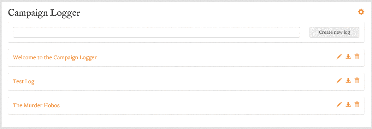Download the Welcome to the Campaign Logger log
This screenshot has width=372, height=129.
(348, 57)
